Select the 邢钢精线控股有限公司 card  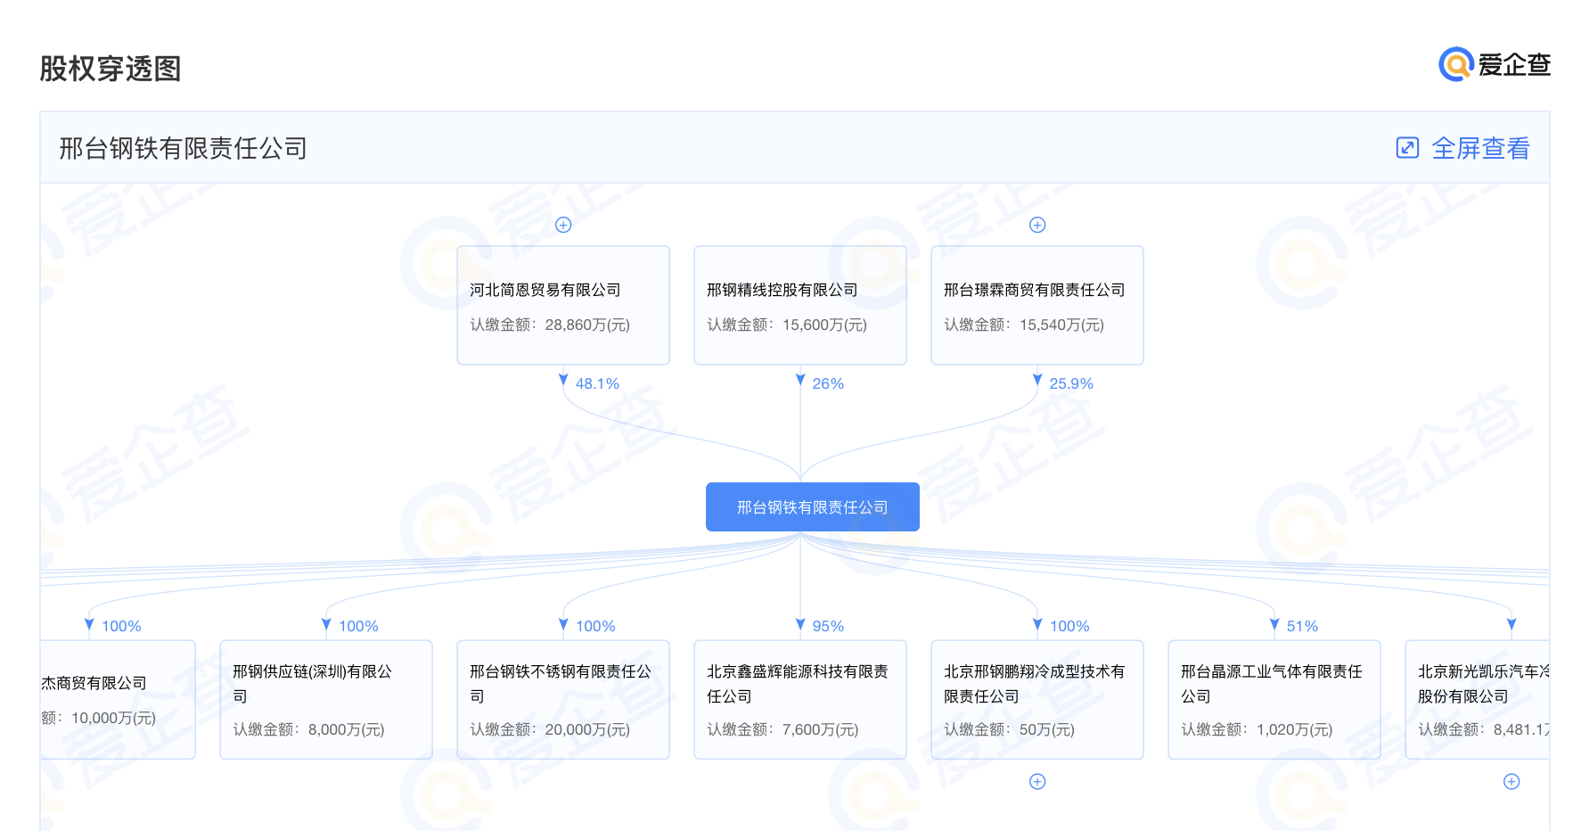[x=800, y=305]
